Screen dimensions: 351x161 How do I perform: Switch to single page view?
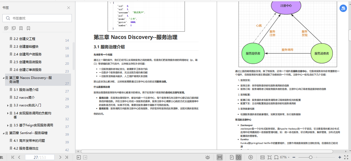point(232,157)
